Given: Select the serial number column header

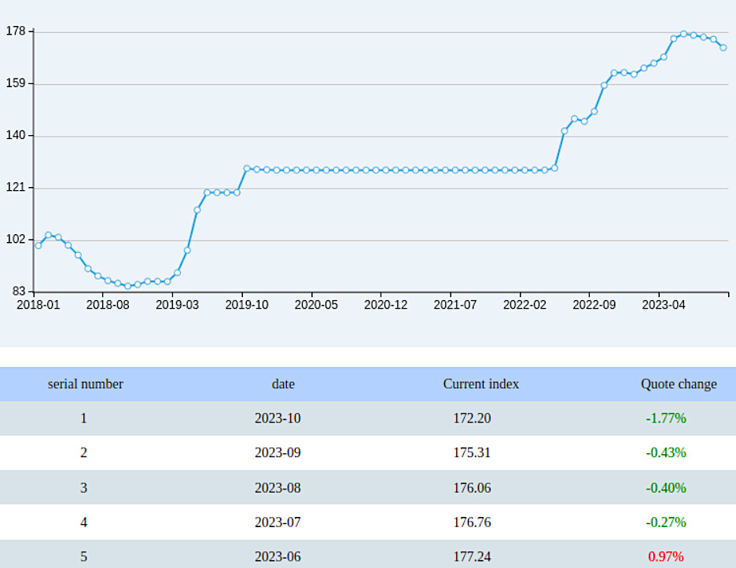Looking at the screenshot, I should click(x=85, y=384).
